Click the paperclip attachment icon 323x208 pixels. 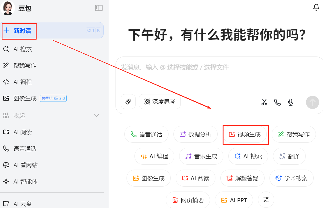(x=128, y=102)
